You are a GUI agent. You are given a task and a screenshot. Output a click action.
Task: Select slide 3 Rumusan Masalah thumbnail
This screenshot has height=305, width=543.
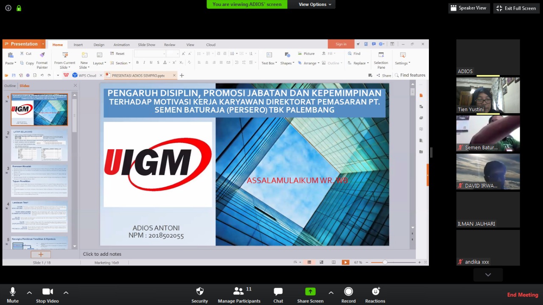coord(39,181)
